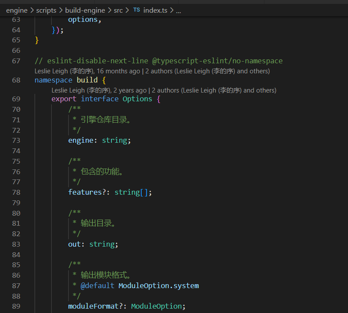Click the "engine" property on line 73

coord(80,141)
